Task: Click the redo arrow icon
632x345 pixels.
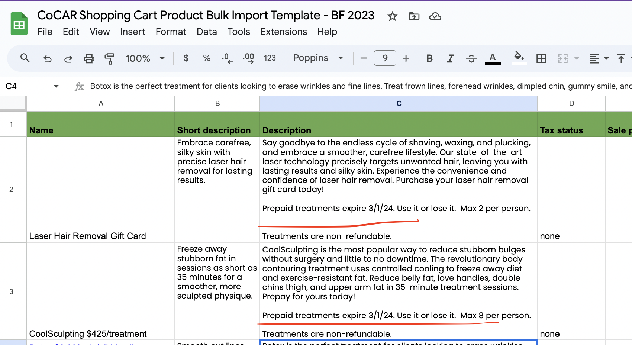Action: point(68,58)
